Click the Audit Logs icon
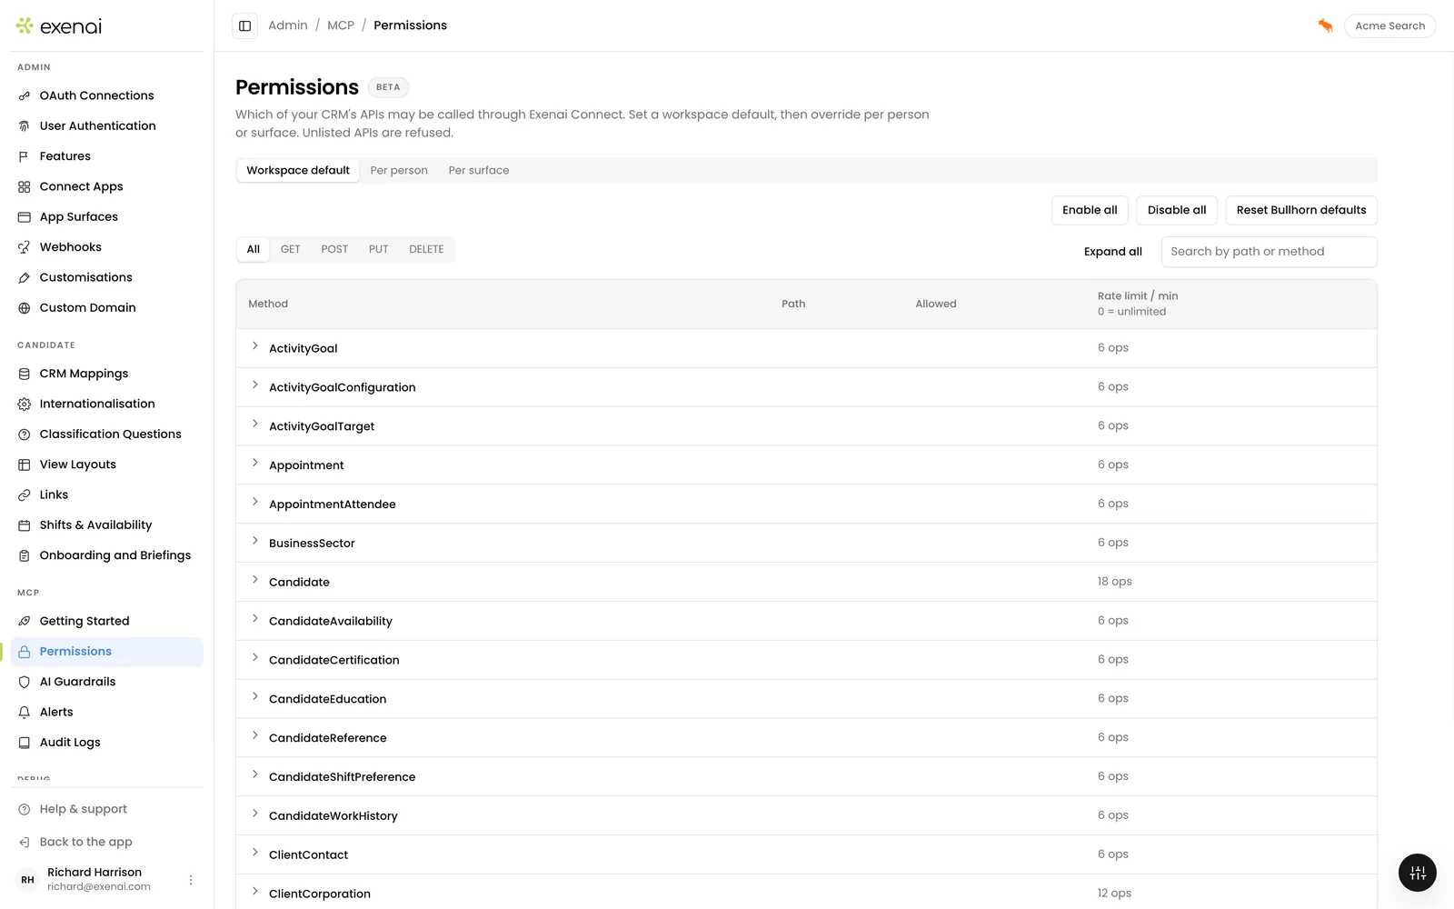 [25, 743]
